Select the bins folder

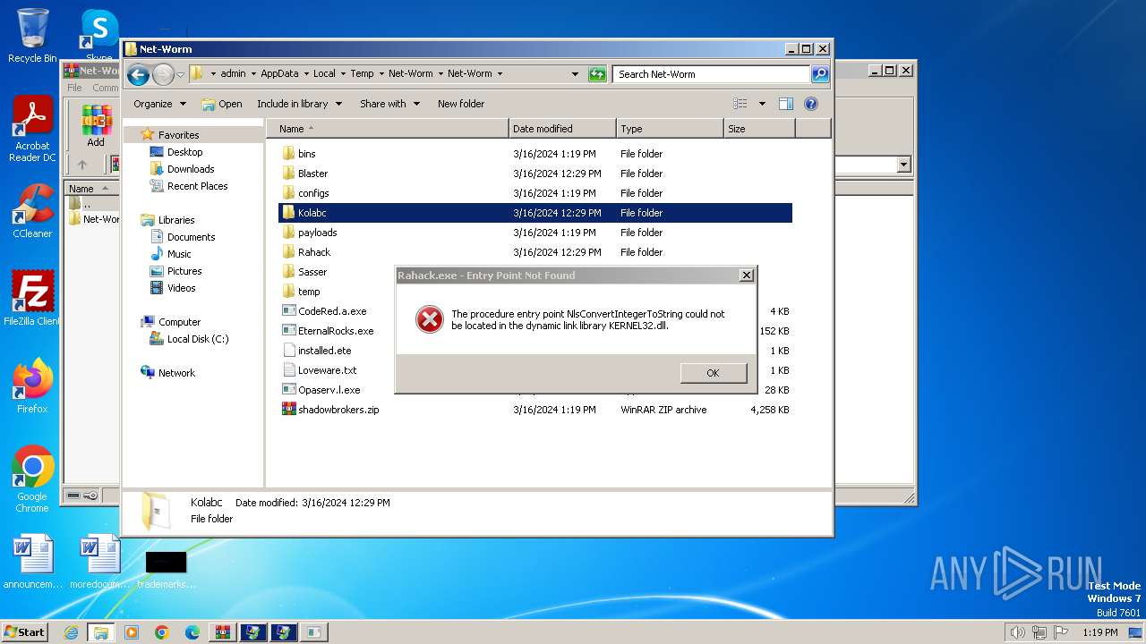point(306,154)
